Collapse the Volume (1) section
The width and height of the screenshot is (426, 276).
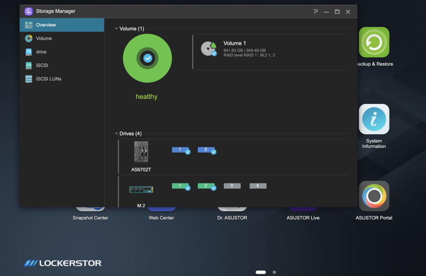117,29
